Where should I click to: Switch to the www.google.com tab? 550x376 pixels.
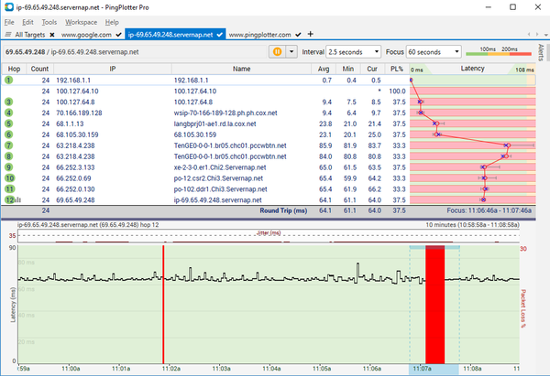pos(86,35)
